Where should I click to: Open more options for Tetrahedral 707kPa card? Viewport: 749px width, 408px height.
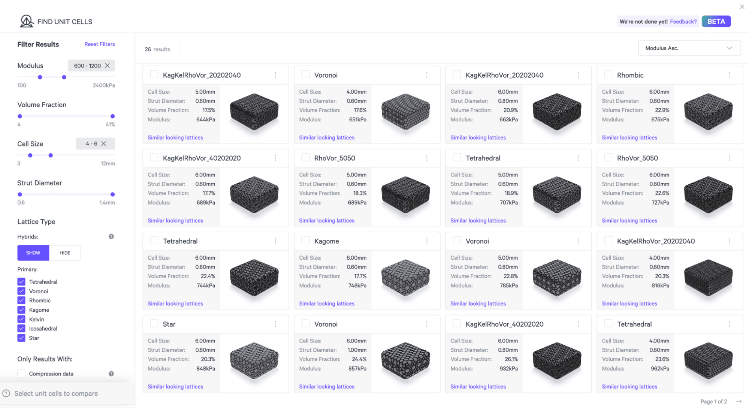(578, 158)
